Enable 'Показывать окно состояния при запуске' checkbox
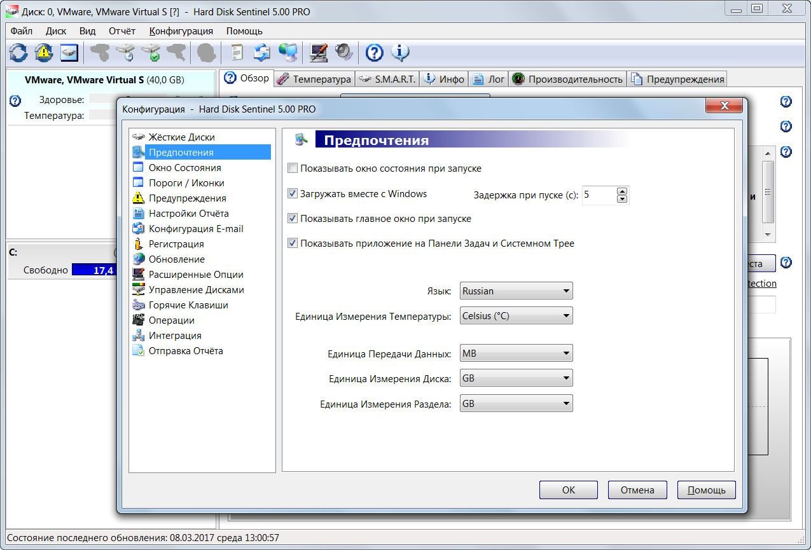 click(293, 168)
